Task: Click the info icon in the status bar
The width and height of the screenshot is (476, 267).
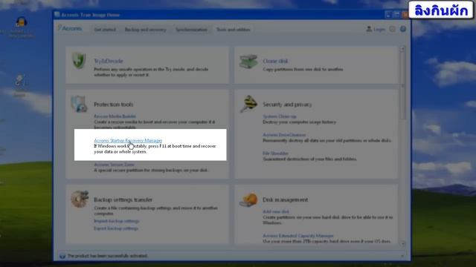Action: coord(62,256)
